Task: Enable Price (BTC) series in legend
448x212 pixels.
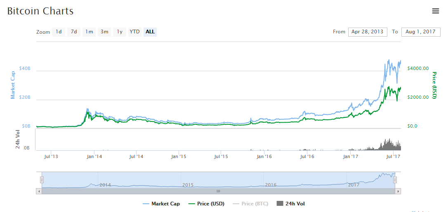Action: tap(250, 204)
